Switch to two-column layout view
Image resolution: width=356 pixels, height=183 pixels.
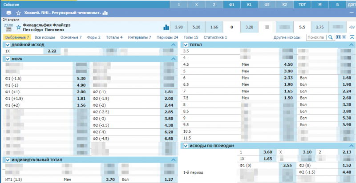click(338, 38)
